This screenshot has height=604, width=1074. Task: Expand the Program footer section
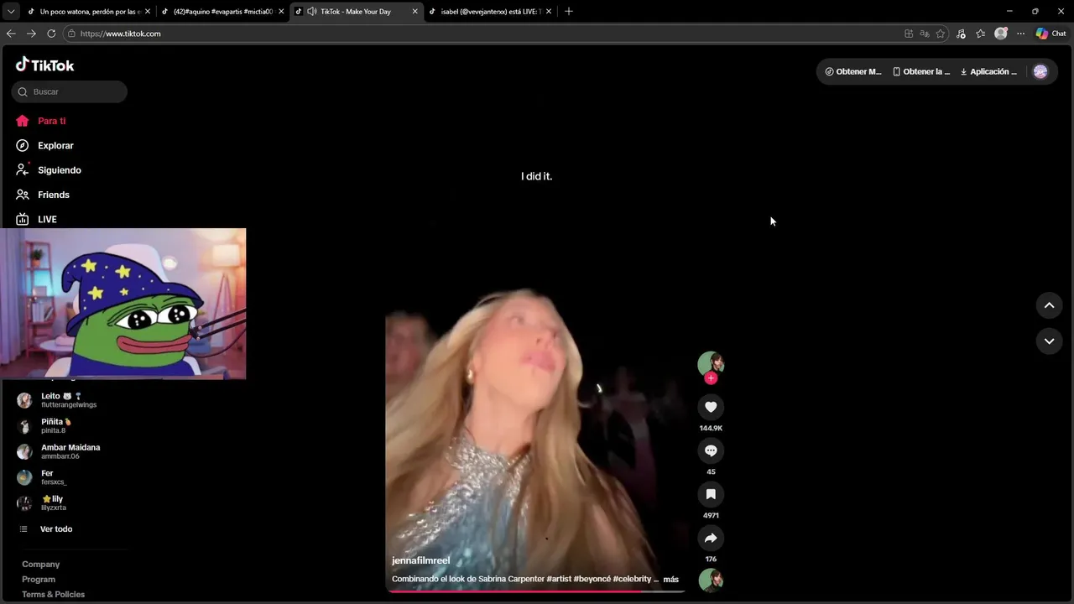39,580
